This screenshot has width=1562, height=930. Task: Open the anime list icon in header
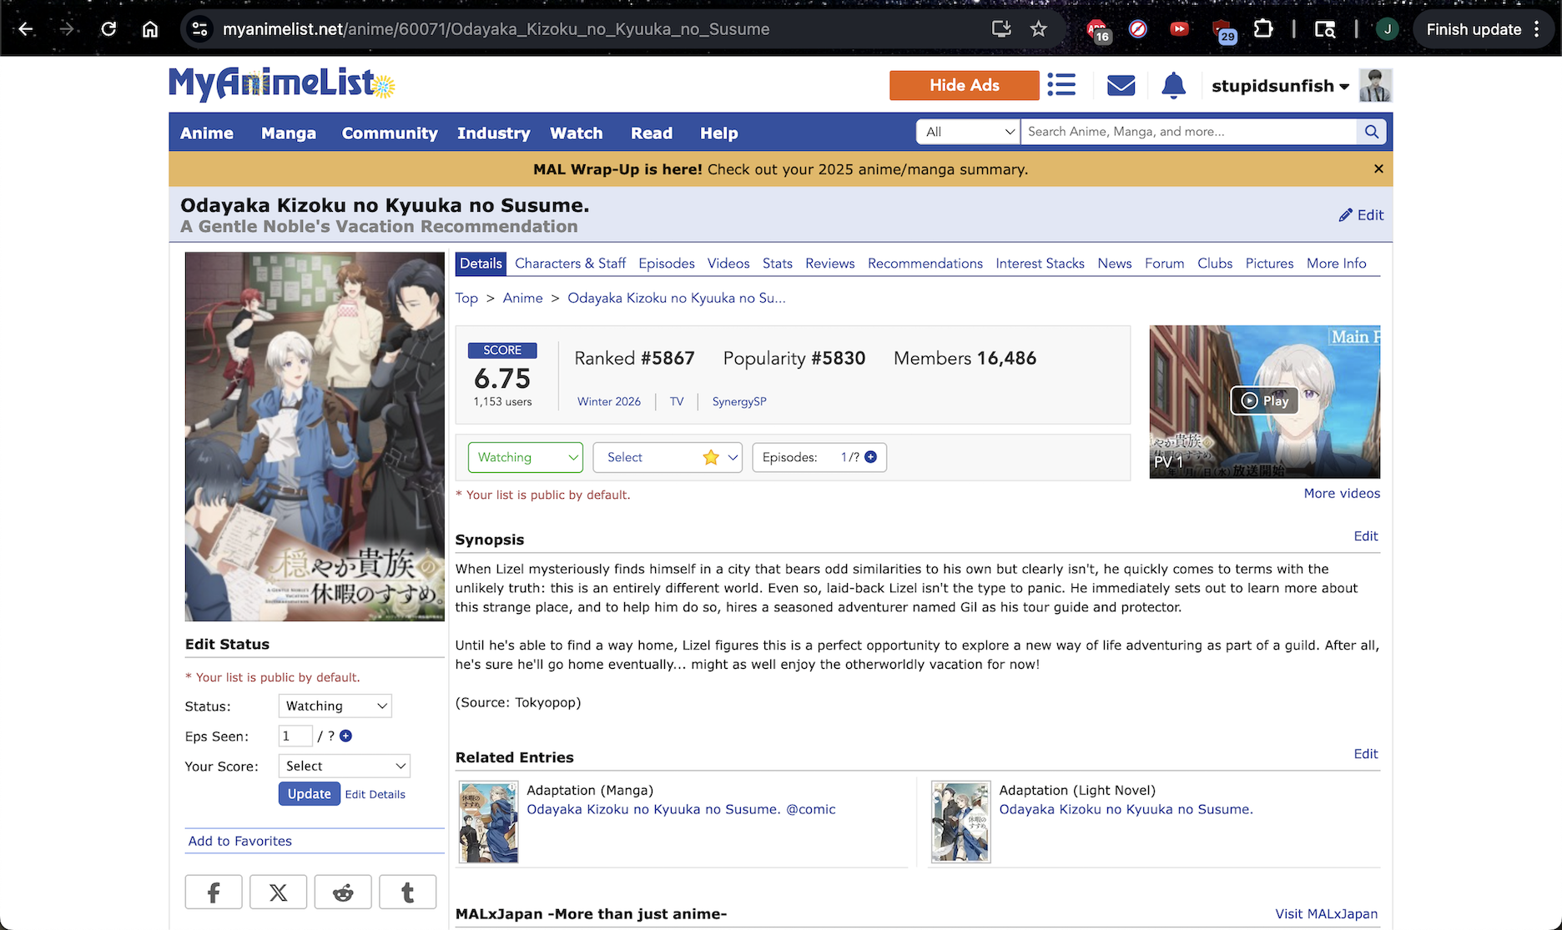coord(1061,85)
